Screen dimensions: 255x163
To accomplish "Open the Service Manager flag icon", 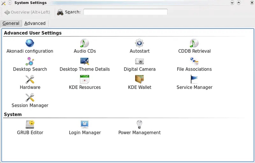I will coord(194,79).
